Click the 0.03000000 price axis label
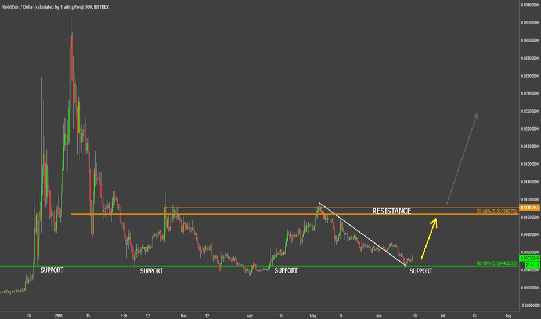Image resolution: width=541 pixels, height=319 pixels. pyautogui.click(x=529, y=41)
